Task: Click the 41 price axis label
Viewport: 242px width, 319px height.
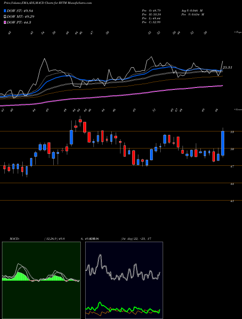Action: [x=232, y=201]
